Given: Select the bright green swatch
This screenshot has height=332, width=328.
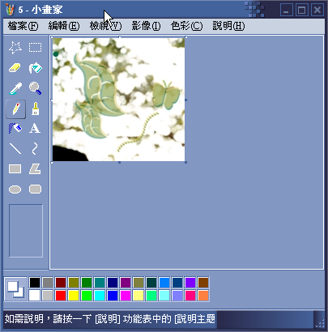Looking at the screenshot, I should click(87, 296).
